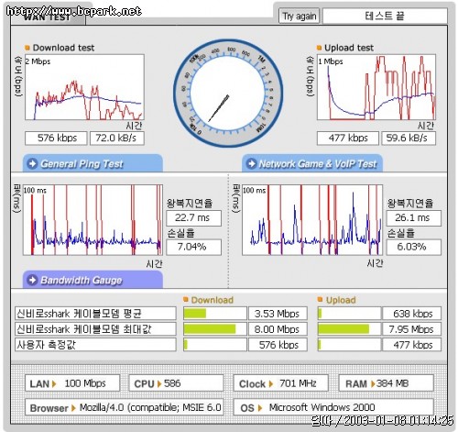Click the orange arrow next to Browser

73,408
